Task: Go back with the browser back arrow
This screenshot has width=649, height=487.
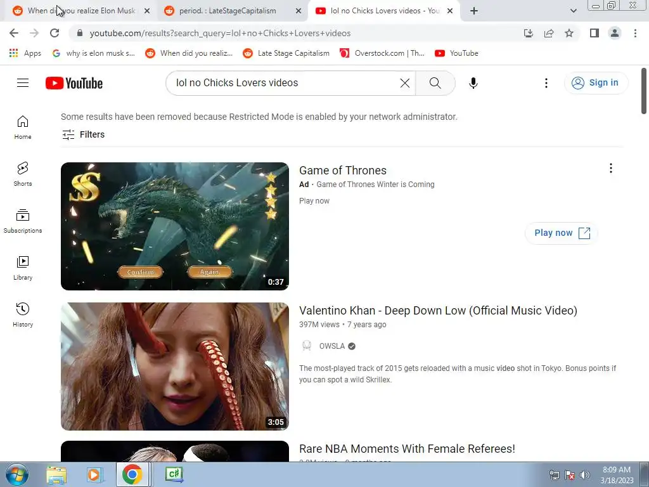Action: [14, 33]
